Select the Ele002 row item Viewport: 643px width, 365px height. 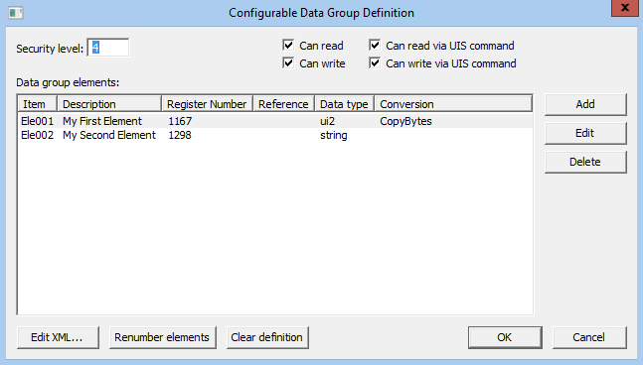click(x=38, y=135)
